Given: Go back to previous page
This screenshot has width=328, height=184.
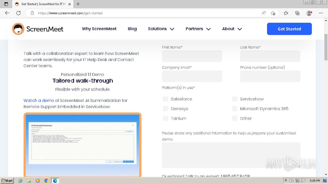Looking at the screenshot, I should tap(7, 13).
